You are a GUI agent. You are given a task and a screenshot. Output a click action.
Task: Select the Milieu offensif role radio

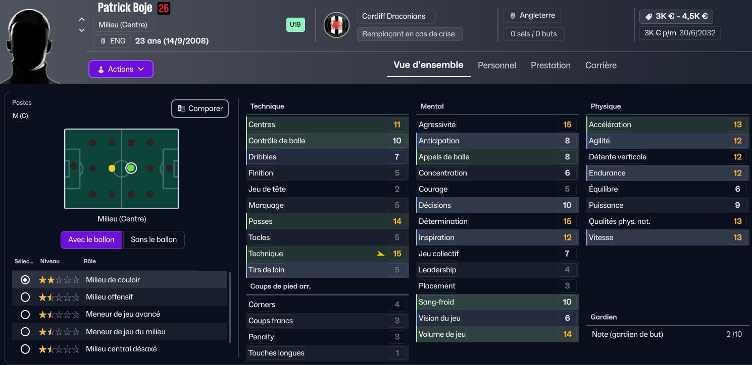[25, 297]
